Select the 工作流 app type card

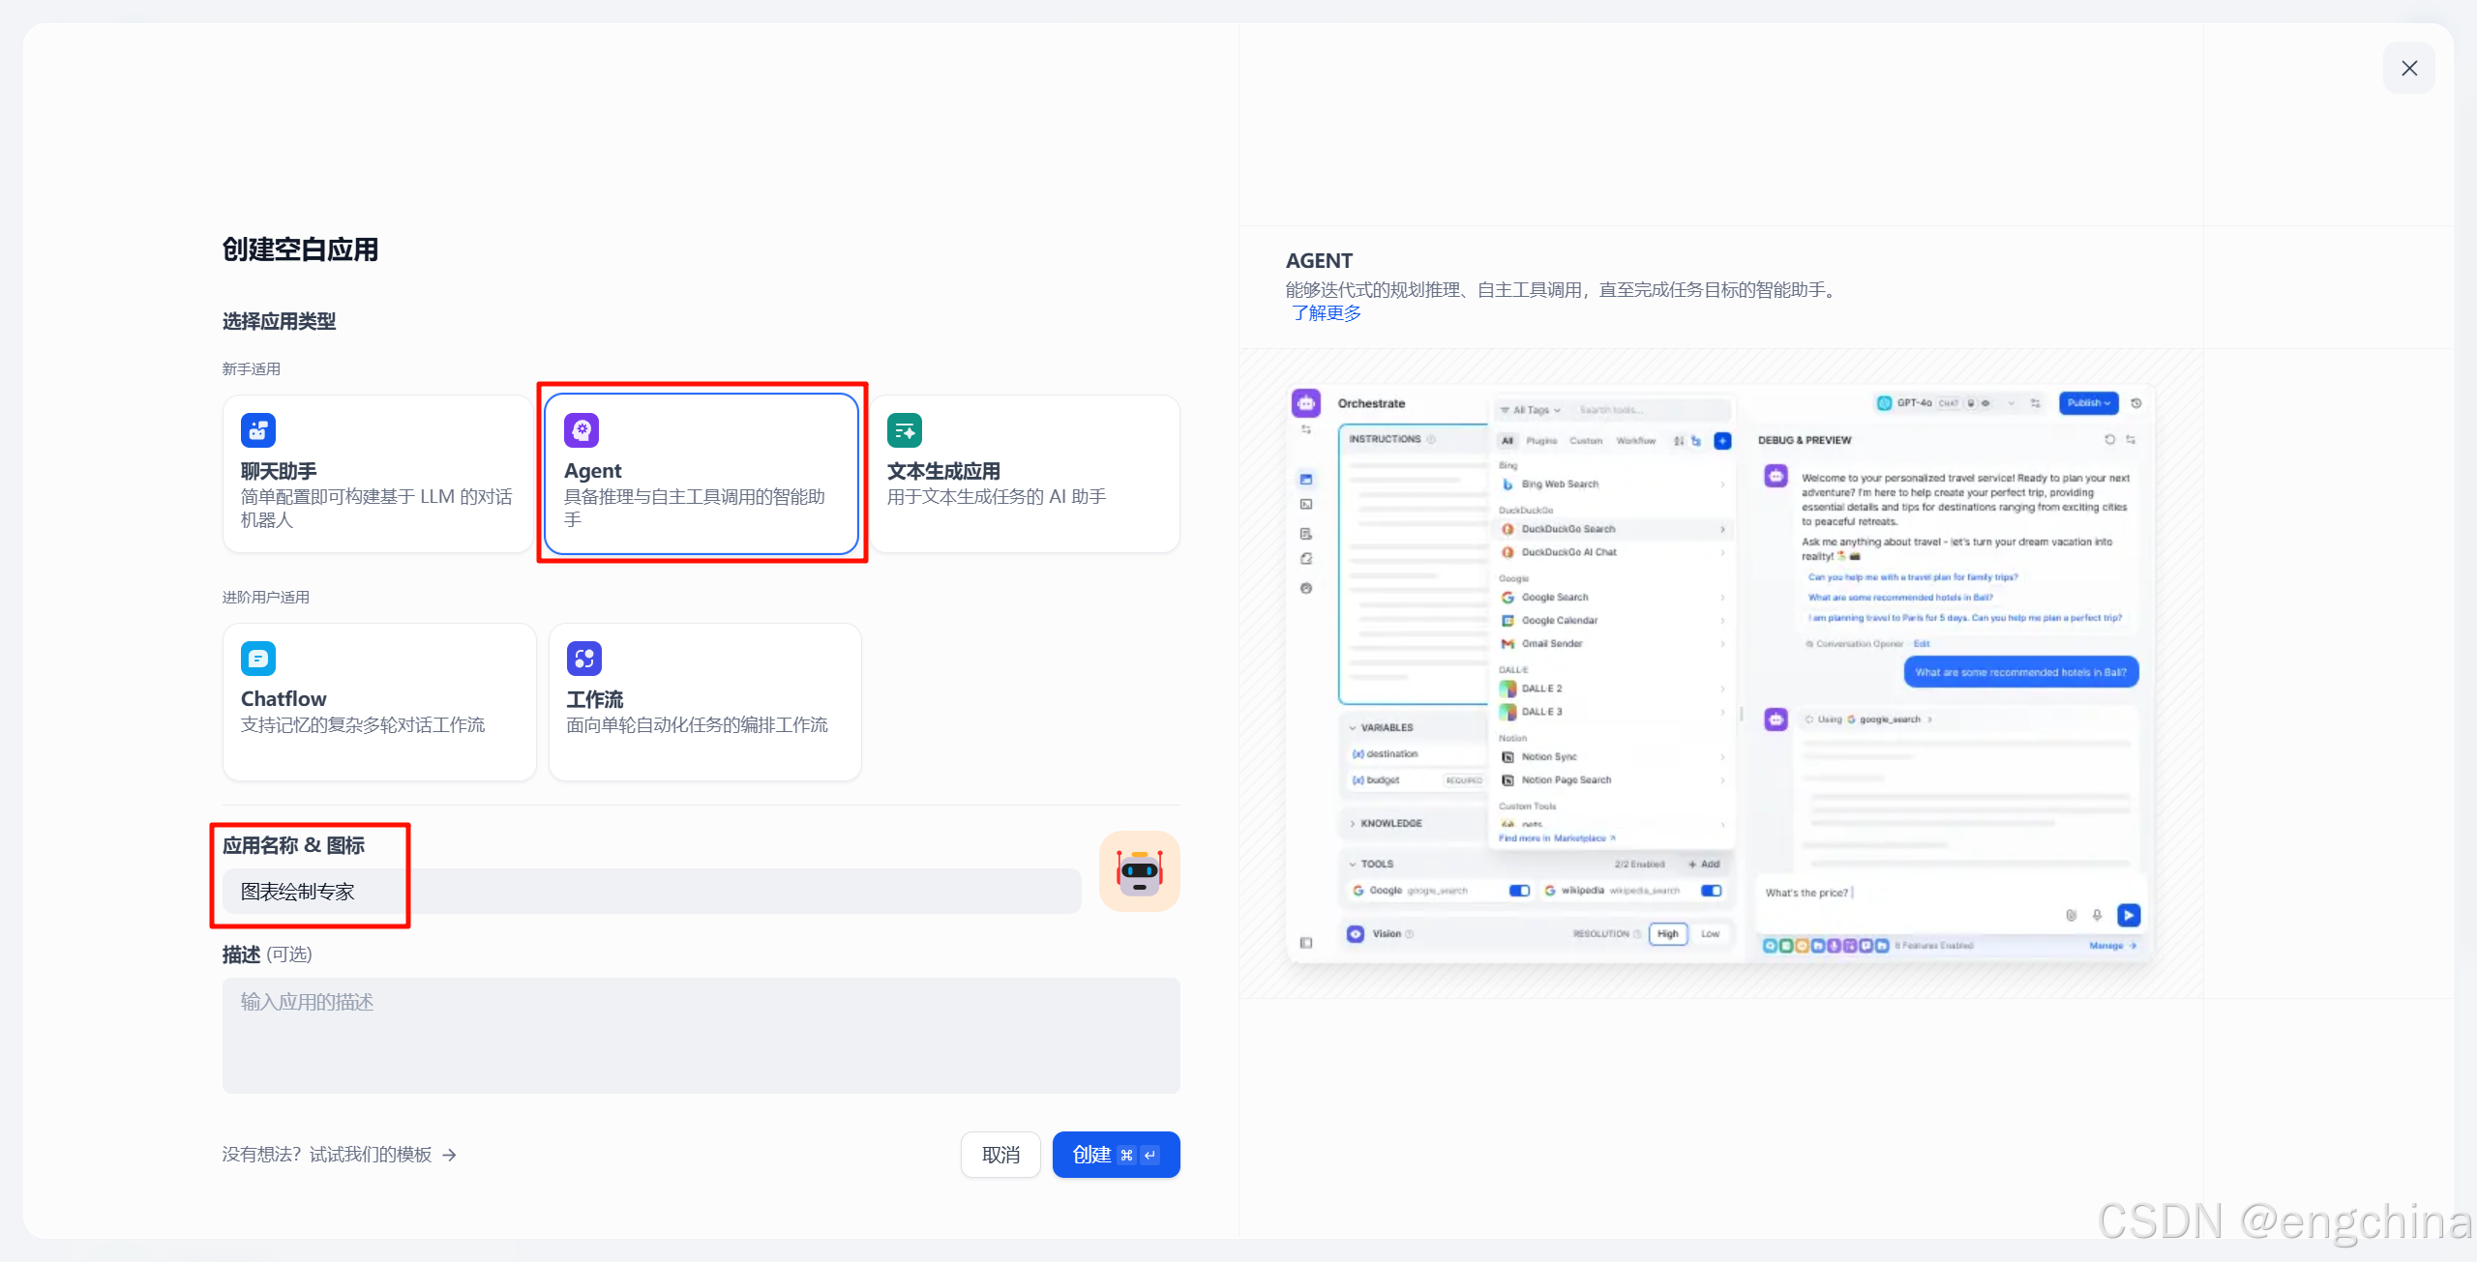(704, 701)
